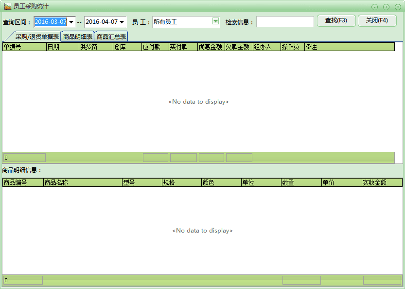
Task: Open the start date 2016-03-07 dropdown arrow
Action: [x=71, y=22]
